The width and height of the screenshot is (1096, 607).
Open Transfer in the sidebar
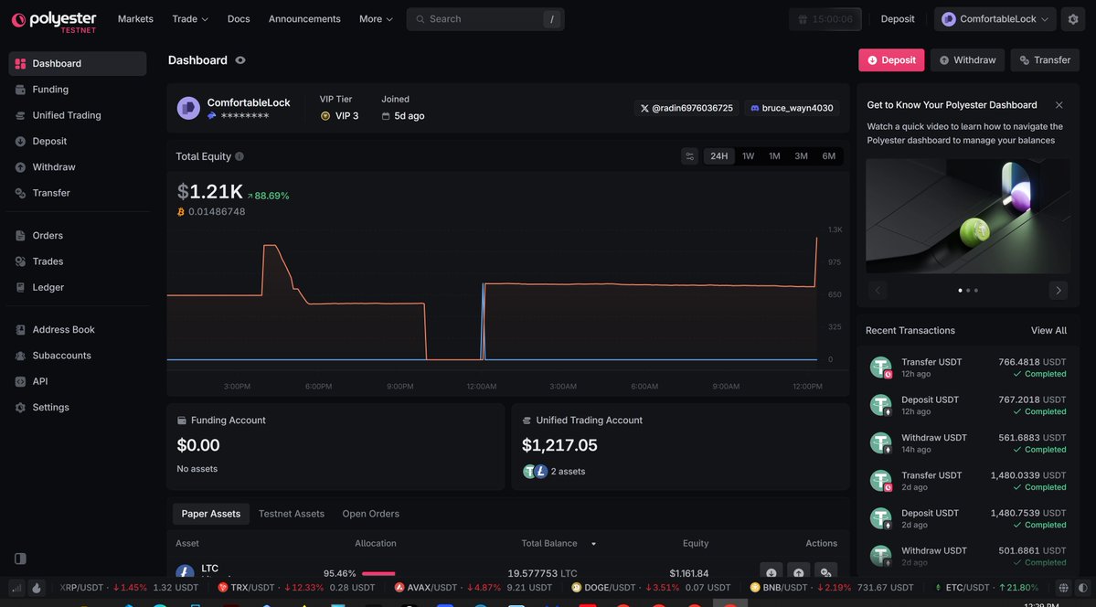point(78,193)
